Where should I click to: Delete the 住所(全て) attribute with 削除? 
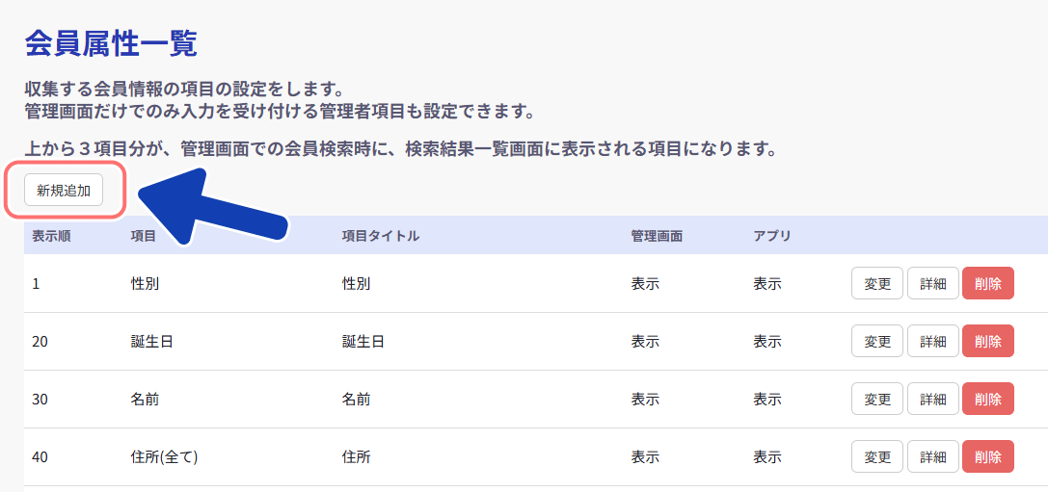point(987,457)
